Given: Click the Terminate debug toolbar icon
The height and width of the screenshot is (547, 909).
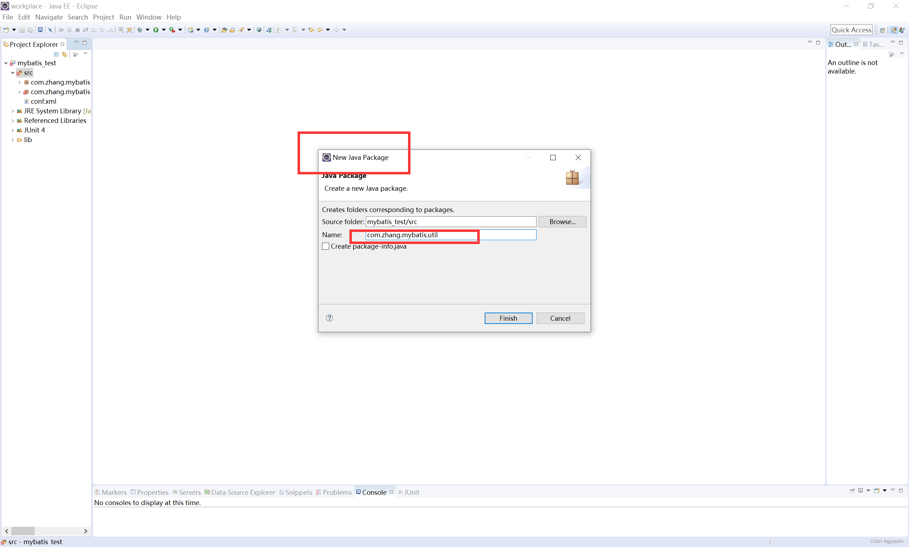Looking at the screenshot, I should click(77, 30).
